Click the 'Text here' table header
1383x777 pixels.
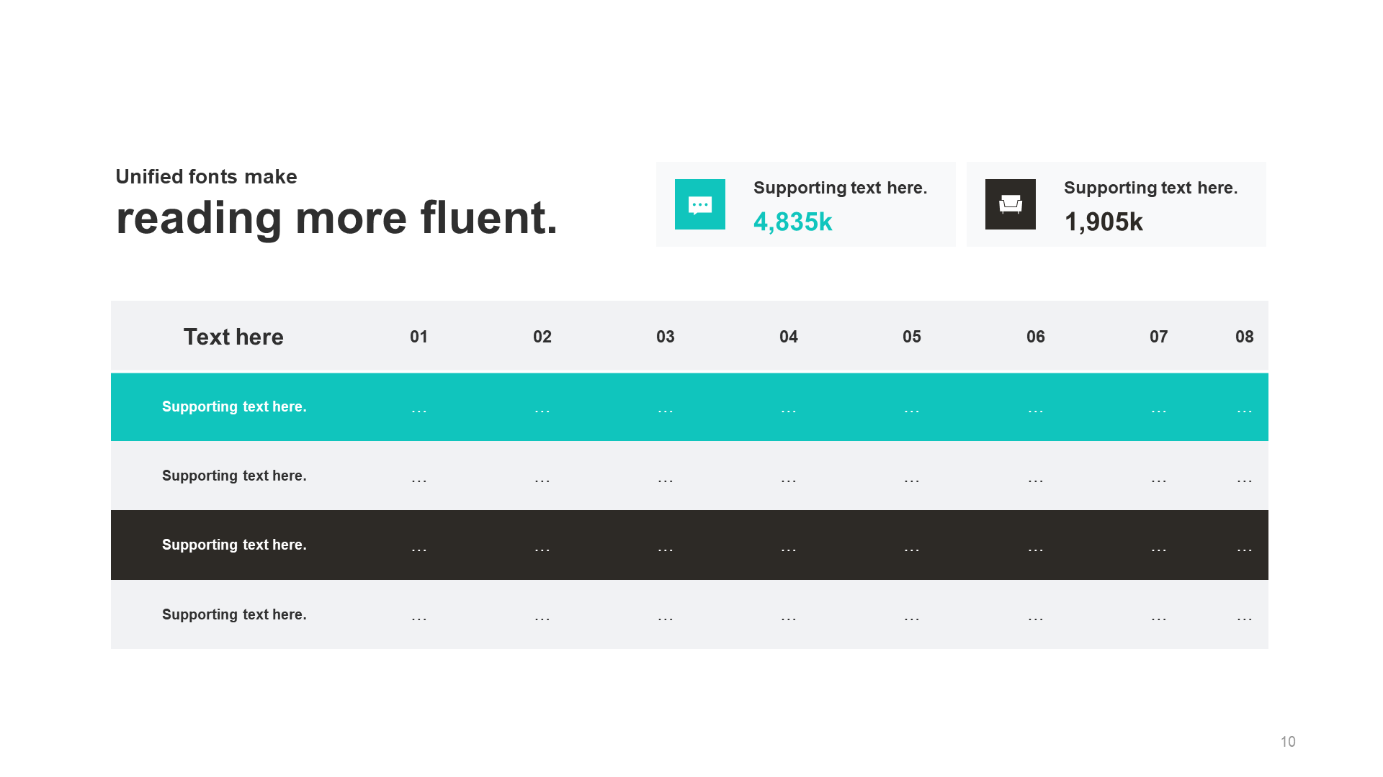[233, 337]
